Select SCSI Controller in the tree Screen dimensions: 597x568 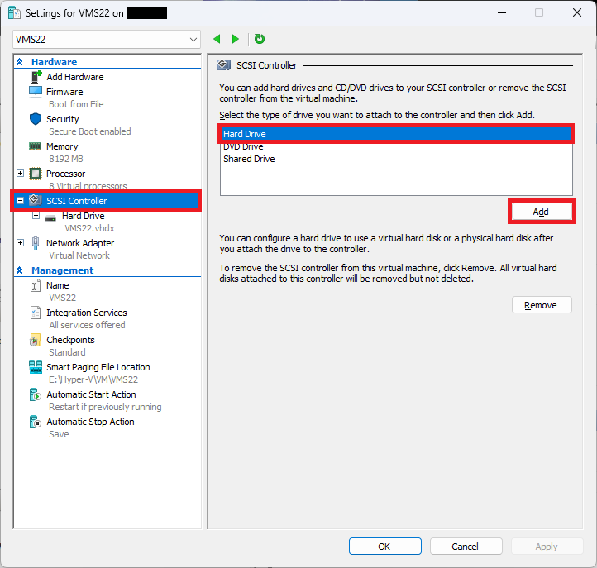coord(106,201)
